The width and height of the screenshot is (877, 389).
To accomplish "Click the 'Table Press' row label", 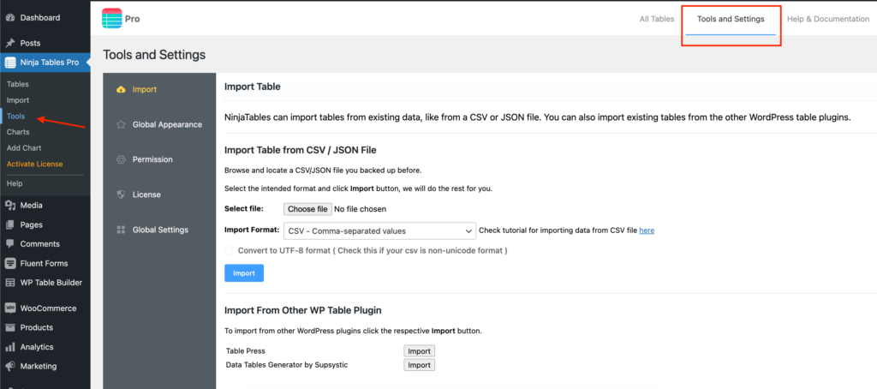I will 246,351.
